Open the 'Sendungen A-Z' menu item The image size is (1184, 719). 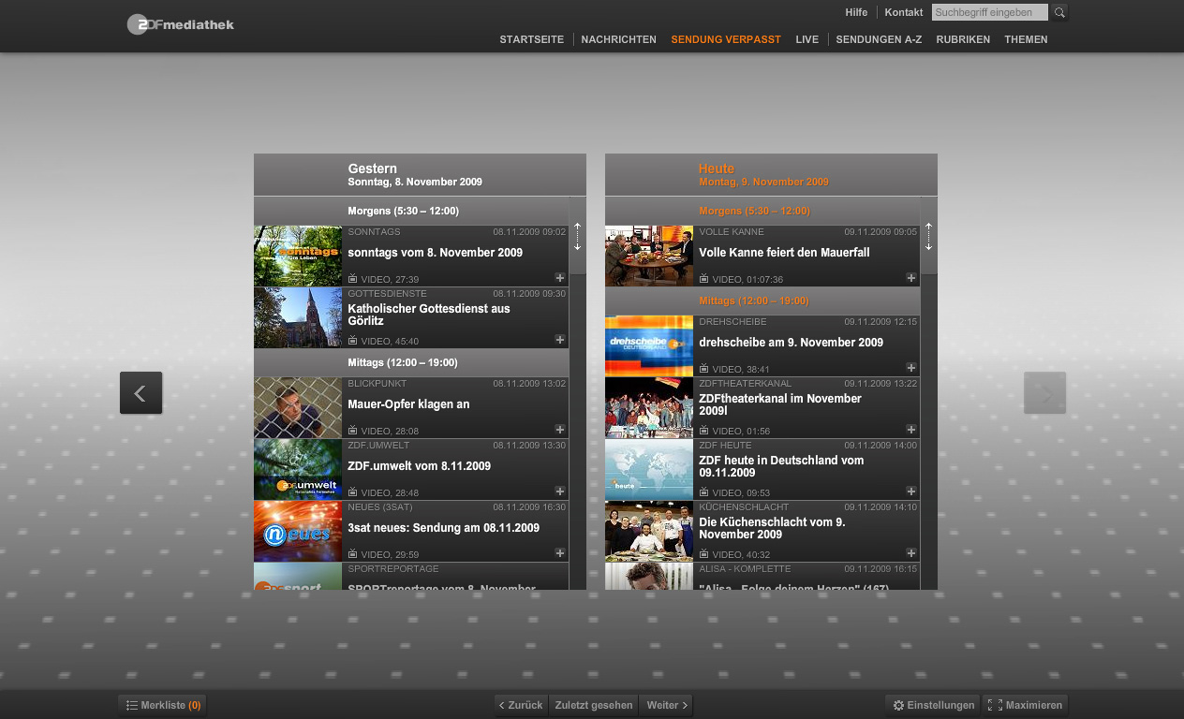881,39
